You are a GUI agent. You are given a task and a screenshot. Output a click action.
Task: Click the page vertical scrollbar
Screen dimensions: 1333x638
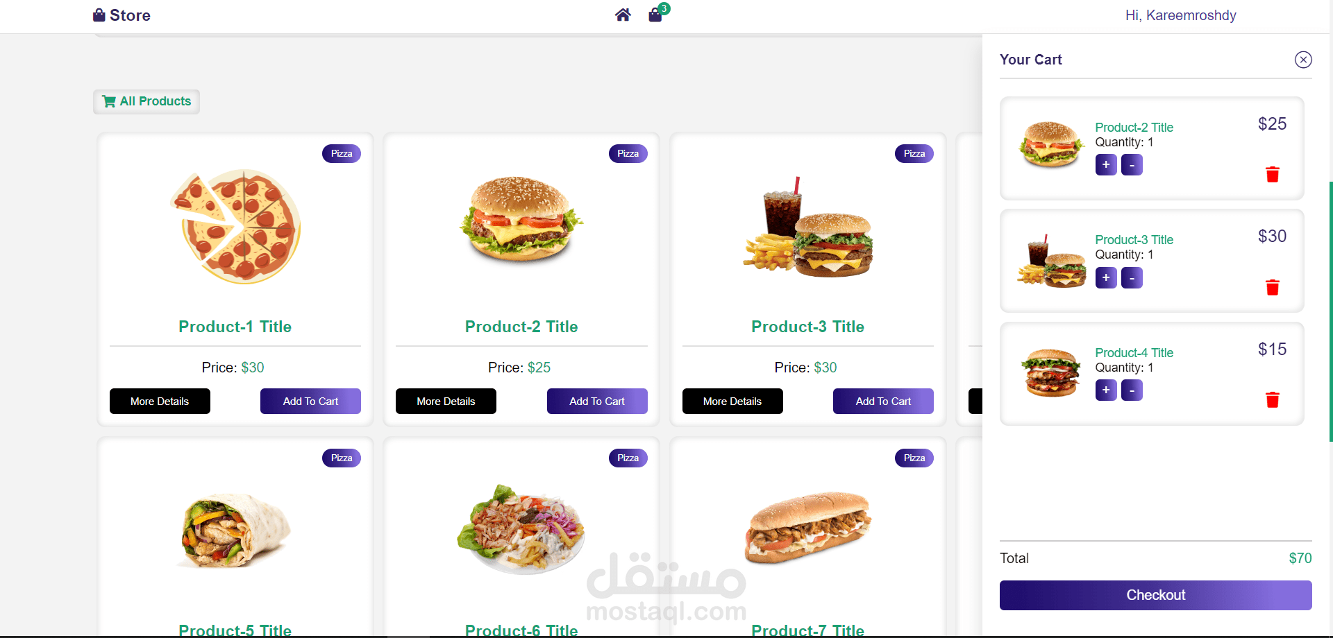tap(1330, 312)
